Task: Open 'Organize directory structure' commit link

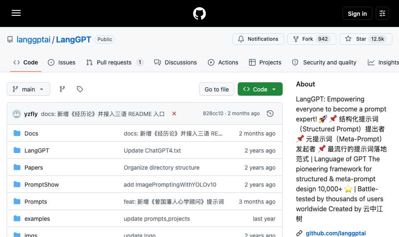Action: click(x=162, y=168)
